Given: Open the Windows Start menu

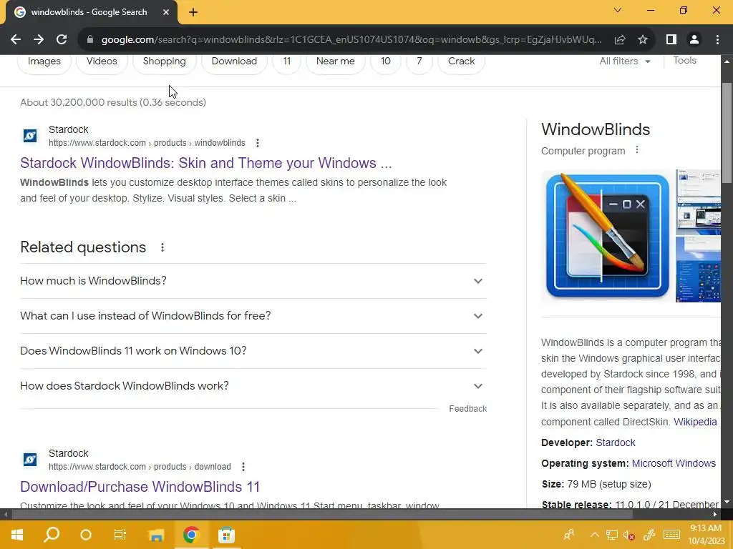Looking at the screenshot, I should point(17,535).
